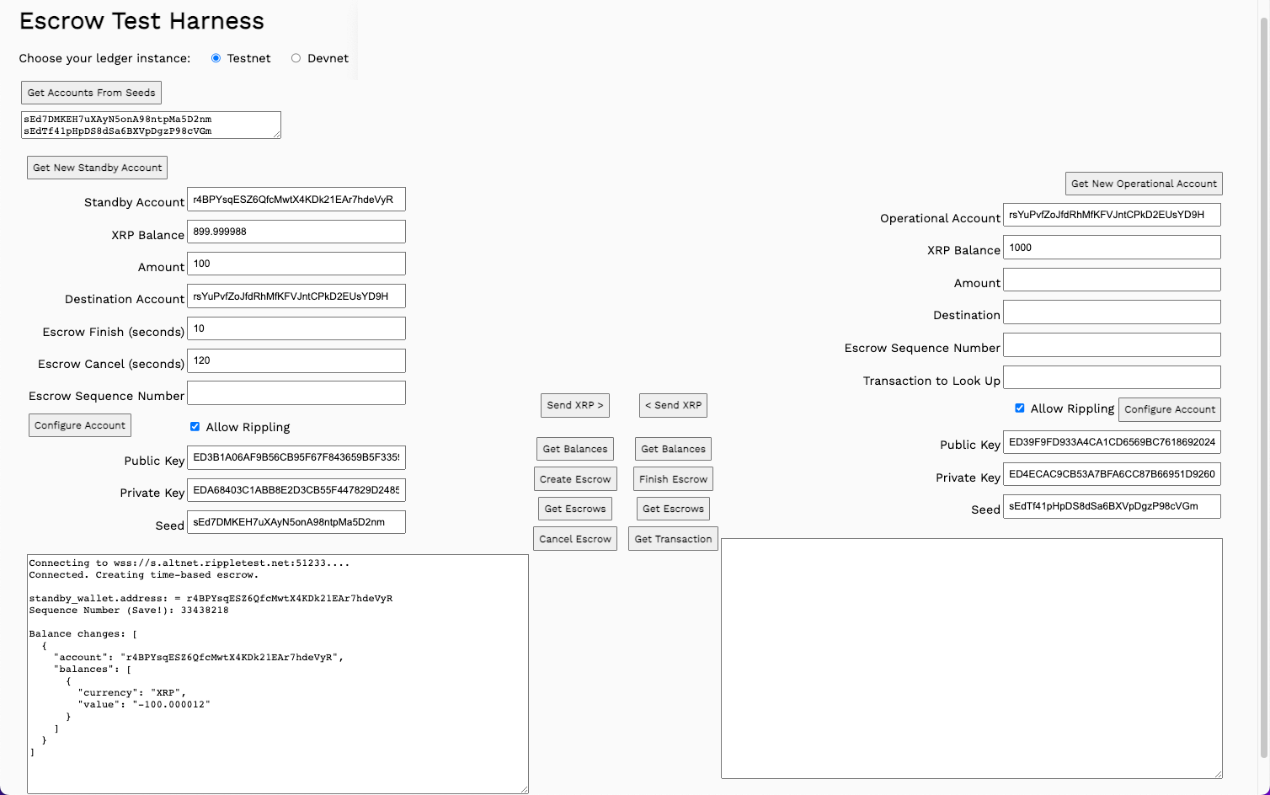Click the < Send XRP button
1270x795 pixels.
673,405
